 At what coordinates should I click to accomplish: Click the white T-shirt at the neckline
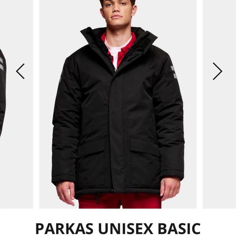(x=118, y=49)
